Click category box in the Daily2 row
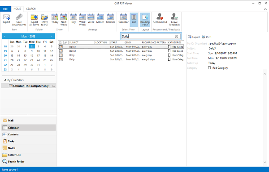This screenshot has height=172, width=269. click(169, 51)
